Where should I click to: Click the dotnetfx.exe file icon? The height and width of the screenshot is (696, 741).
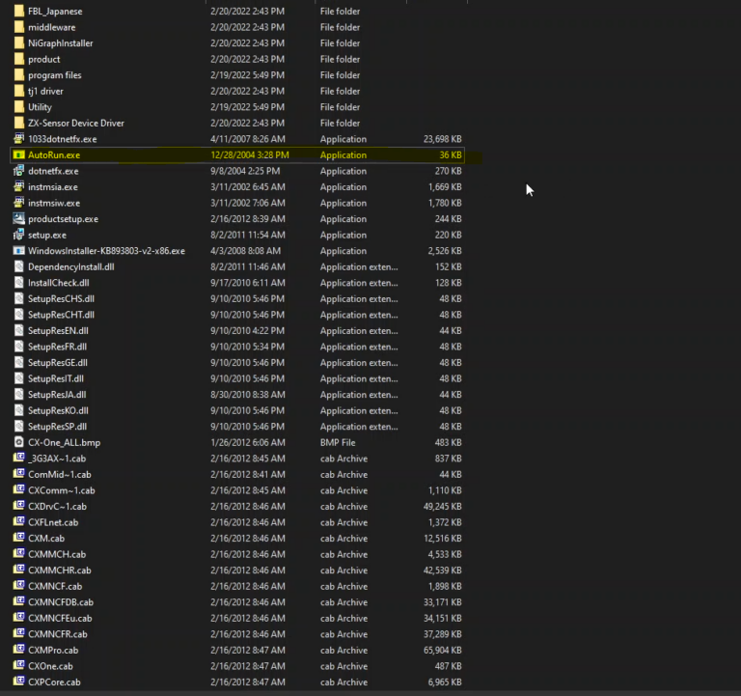pos(18,171)
